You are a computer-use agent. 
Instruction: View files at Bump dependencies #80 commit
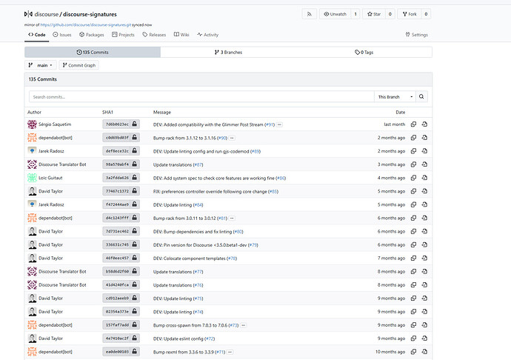tap(424, 231)
